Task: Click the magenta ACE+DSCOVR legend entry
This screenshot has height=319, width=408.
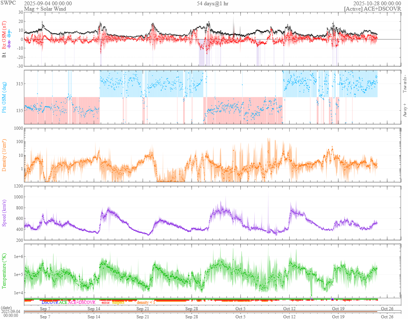Action: (x=82, y=302)
